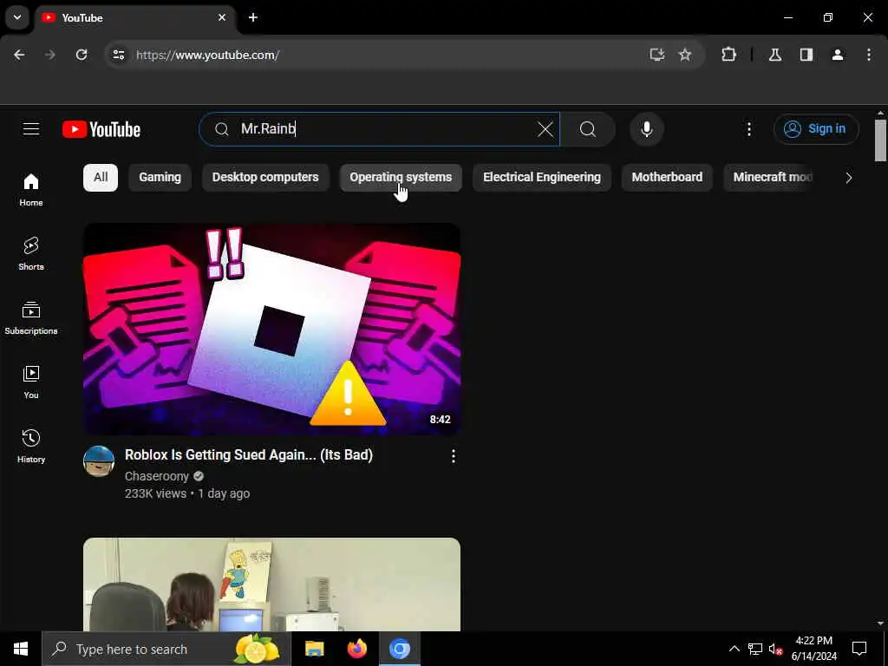Install app icon in address bar
This screenshot has height=666, width=888.
pos(657,55)
